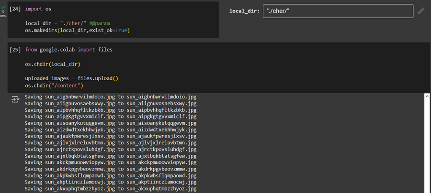This screenshot has height=193, width=431.
Task: Click 'from google.colab import files' line
Action: pos(68,50)
